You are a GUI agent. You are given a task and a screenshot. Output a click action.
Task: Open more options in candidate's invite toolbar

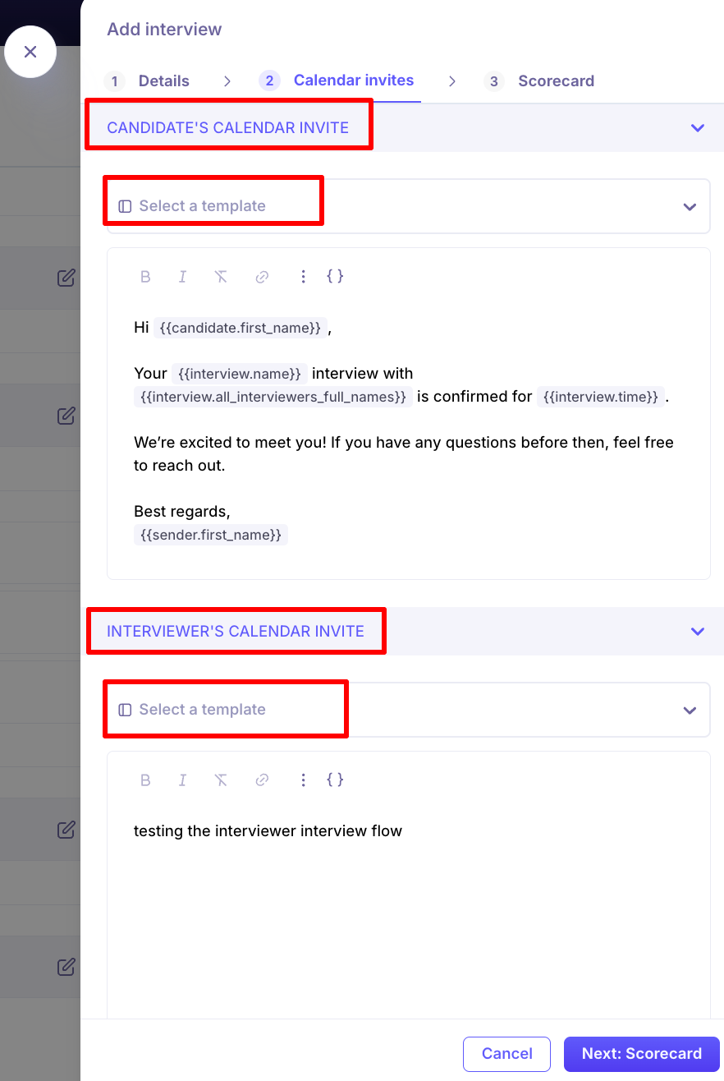coord(303,277)
